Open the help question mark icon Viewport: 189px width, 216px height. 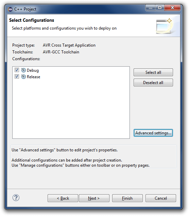(x=16, y=198)
